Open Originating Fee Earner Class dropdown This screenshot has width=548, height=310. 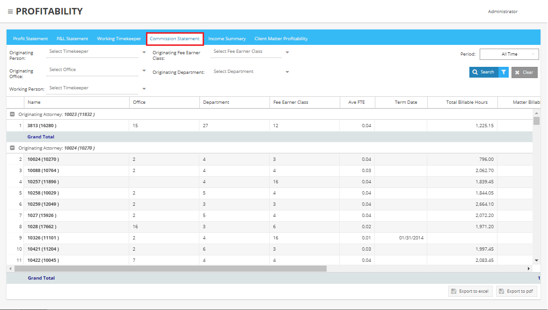287,52
